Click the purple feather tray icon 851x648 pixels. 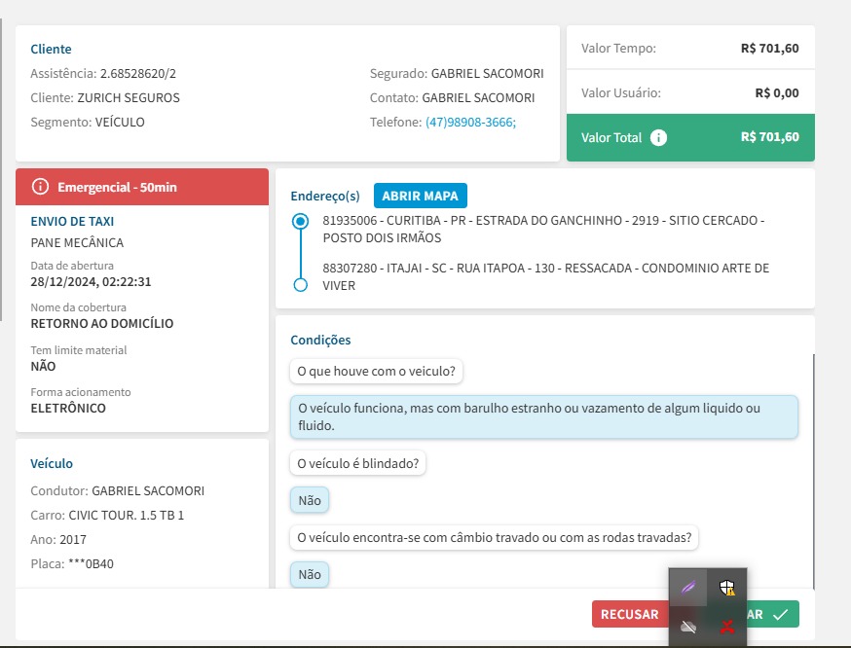(688, 588)
